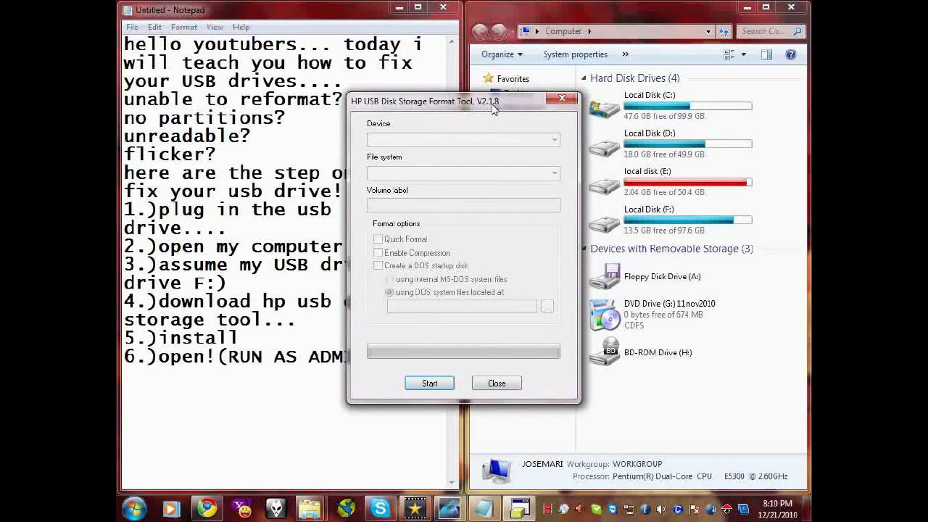Select using internal MS-DOS system files option
The height and width of the screenshot is (522, 928).
click(389, 279)
